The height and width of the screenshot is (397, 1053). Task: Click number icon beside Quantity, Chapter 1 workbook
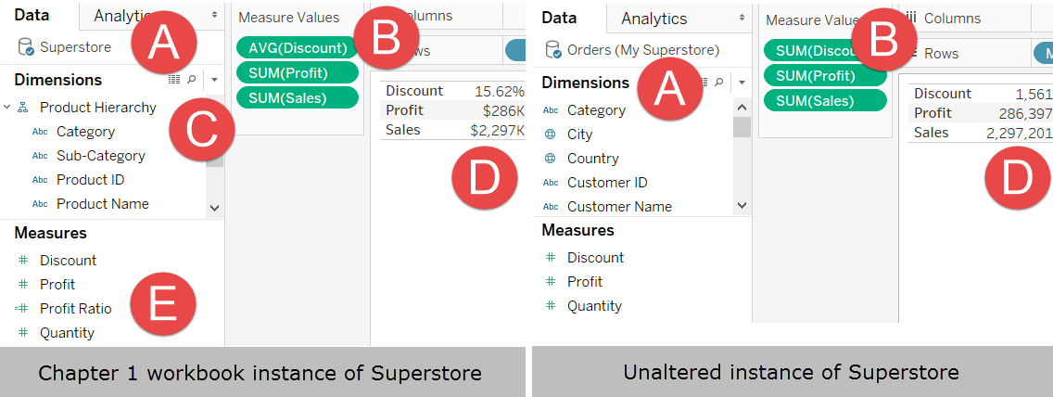pyautogui.click(x=23, y=332)
